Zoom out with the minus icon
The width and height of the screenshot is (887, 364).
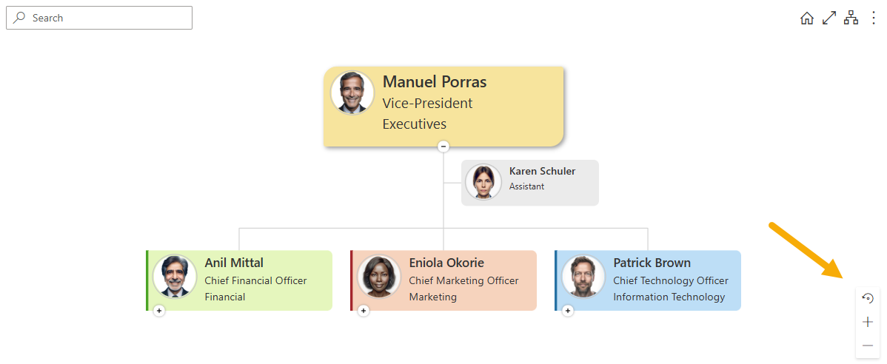point(867,346)
